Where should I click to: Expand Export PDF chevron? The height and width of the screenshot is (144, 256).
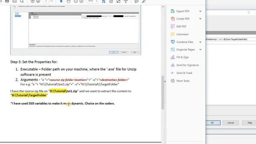200,11
